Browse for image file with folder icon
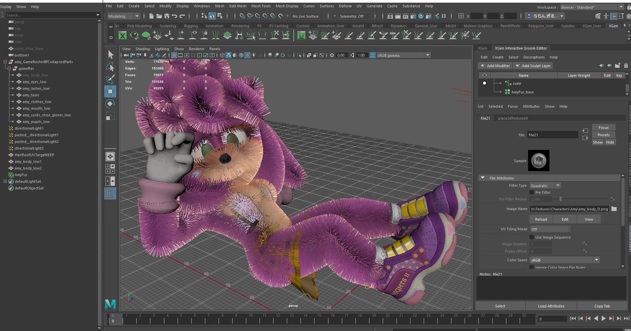 (x=614, y=209)
